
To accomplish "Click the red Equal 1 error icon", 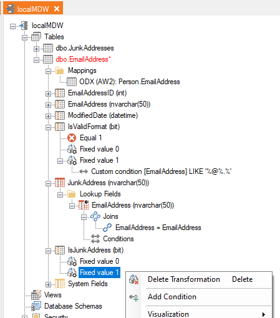I will 72,138.
